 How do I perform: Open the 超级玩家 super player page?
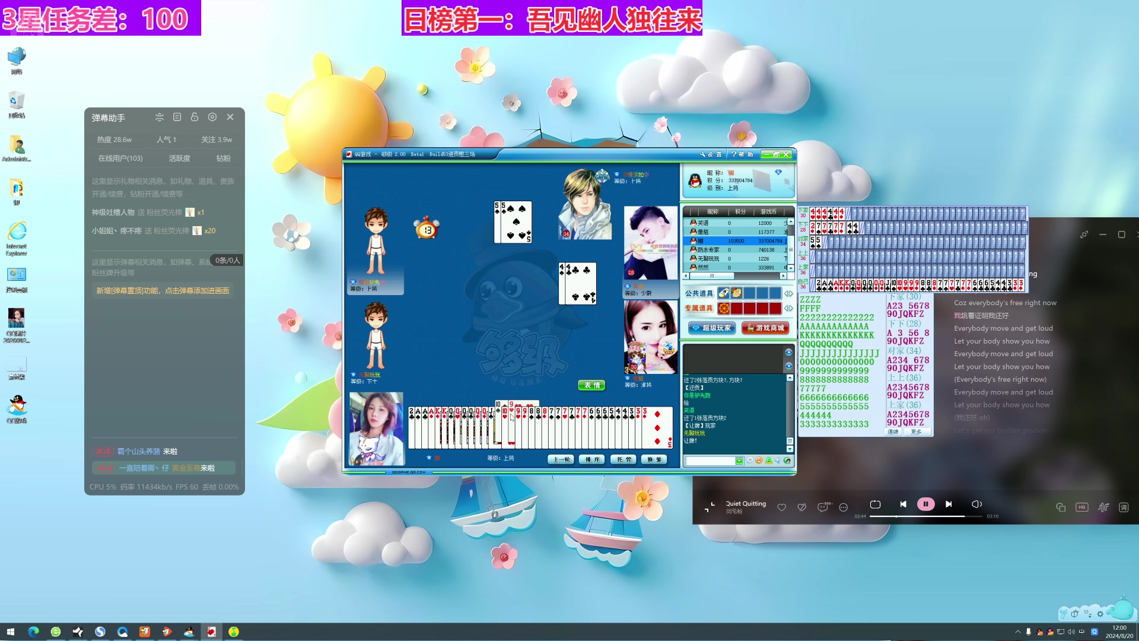712,328
